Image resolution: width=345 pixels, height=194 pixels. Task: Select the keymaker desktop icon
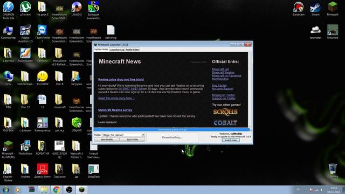tap(315, 32)
